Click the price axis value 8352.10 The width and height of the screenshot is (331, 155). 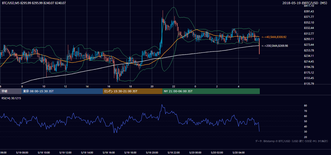click(x=309, y=22)
